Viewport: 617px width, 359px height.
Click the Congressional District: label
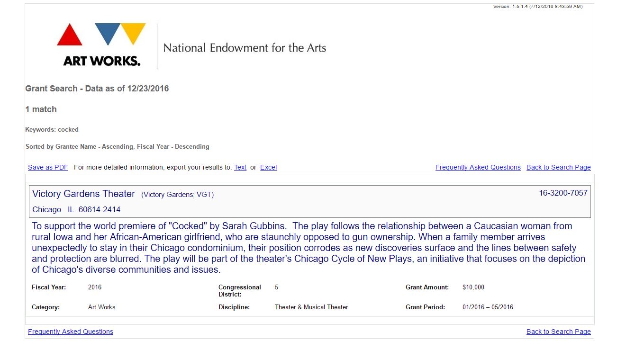240,291
